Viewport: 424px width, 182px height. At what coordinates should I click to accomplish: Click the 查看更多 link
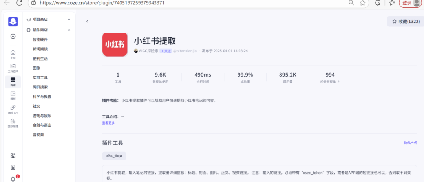pos(108,123)
